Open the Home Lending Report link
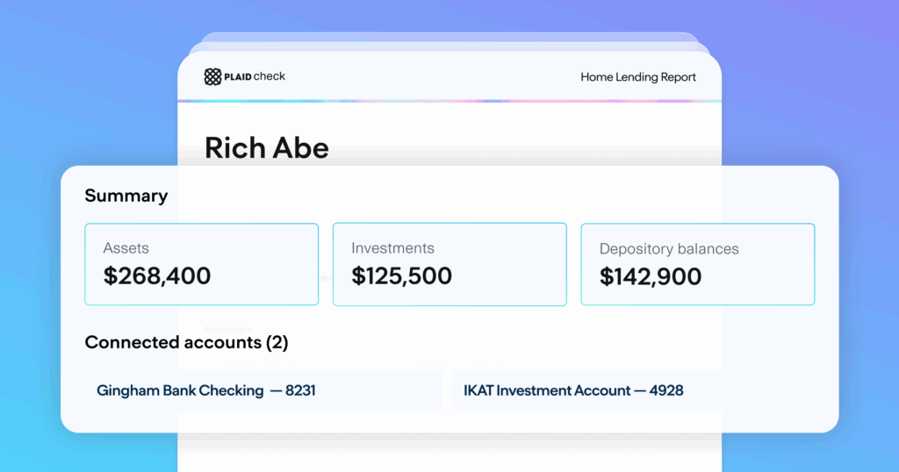The width and height of the screenshot is (899, 472). (637, 77)
